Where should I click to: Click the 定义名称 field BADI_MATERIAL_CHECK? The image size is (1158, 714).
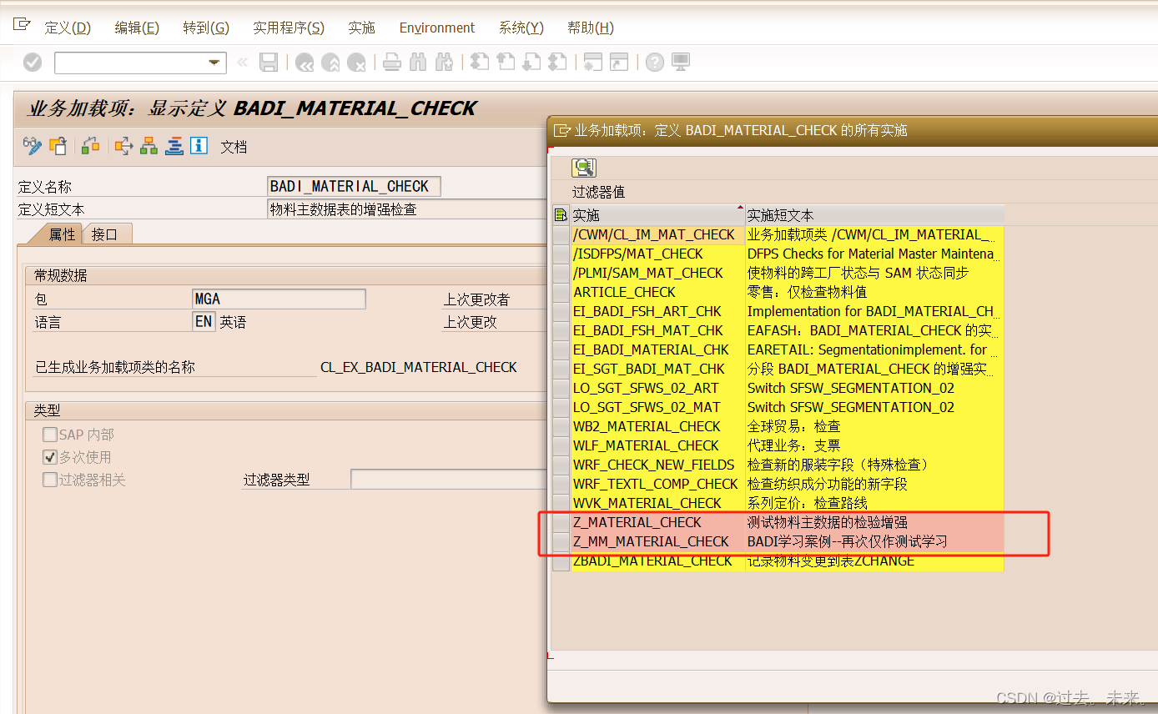(x=354, y=186)
